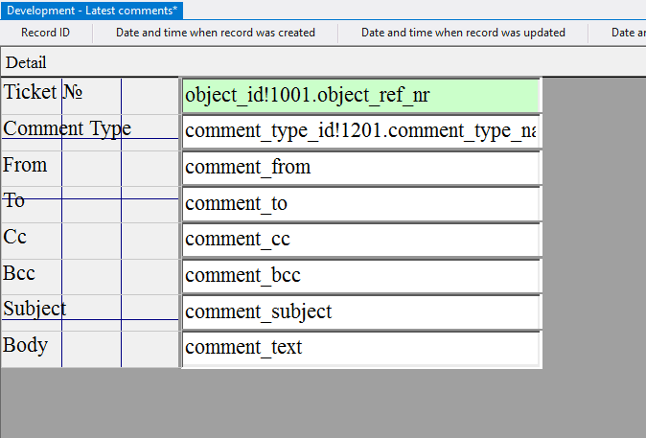Select the Body label

(x=25, y=345)
